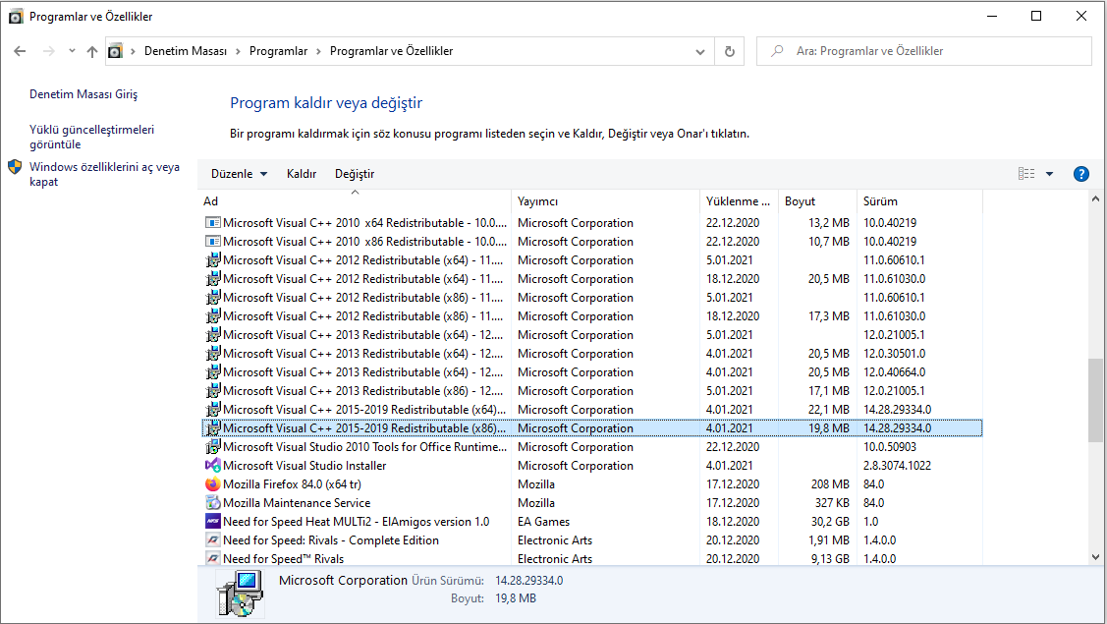
Task: Click the search magnifier icon
Action: pyautogui.click(x=777, y=51)
